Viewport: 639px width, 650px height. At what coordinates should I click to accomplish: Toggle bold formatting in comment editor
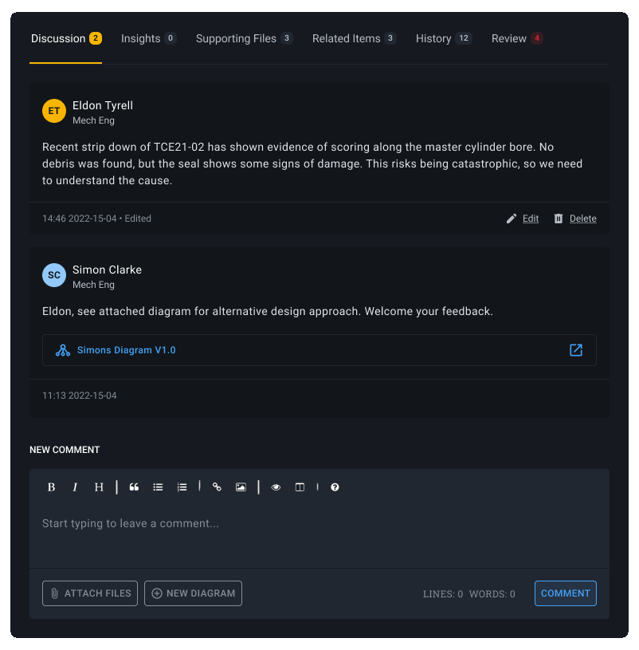click(x=52, y=487)
